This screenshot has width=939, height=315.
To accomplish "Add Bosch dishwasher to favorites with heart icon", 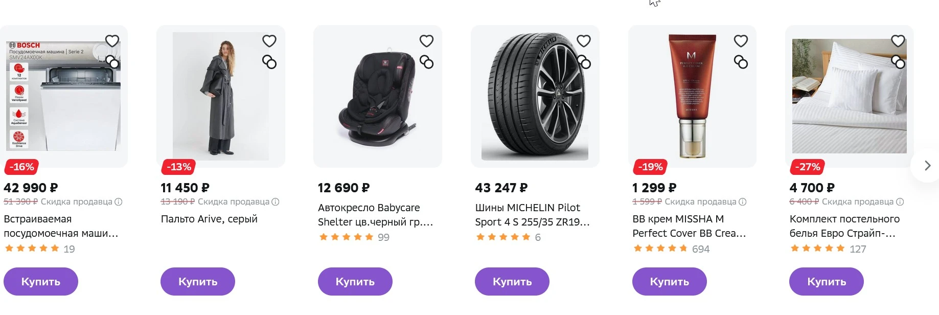I will coord(112,41).
